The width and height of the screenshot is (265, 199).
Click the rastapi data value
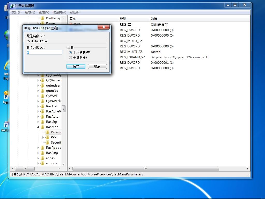pyautogui.click(x=156, y=52)
